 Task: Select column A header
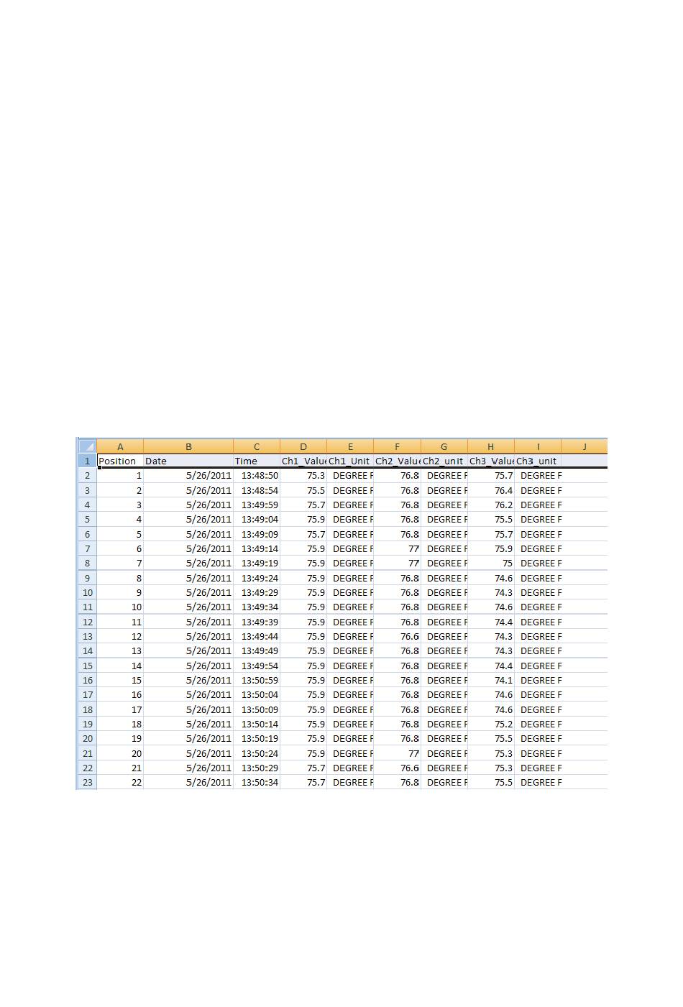coord(120,446)
